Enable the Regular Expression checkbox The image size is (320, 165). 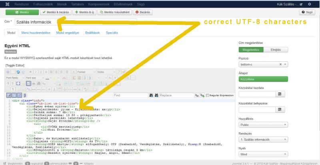point(207,96)
